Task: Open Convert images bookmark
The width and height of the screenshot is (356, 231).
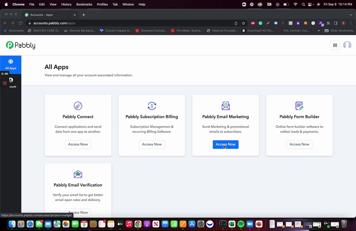Action: [115, 31]
